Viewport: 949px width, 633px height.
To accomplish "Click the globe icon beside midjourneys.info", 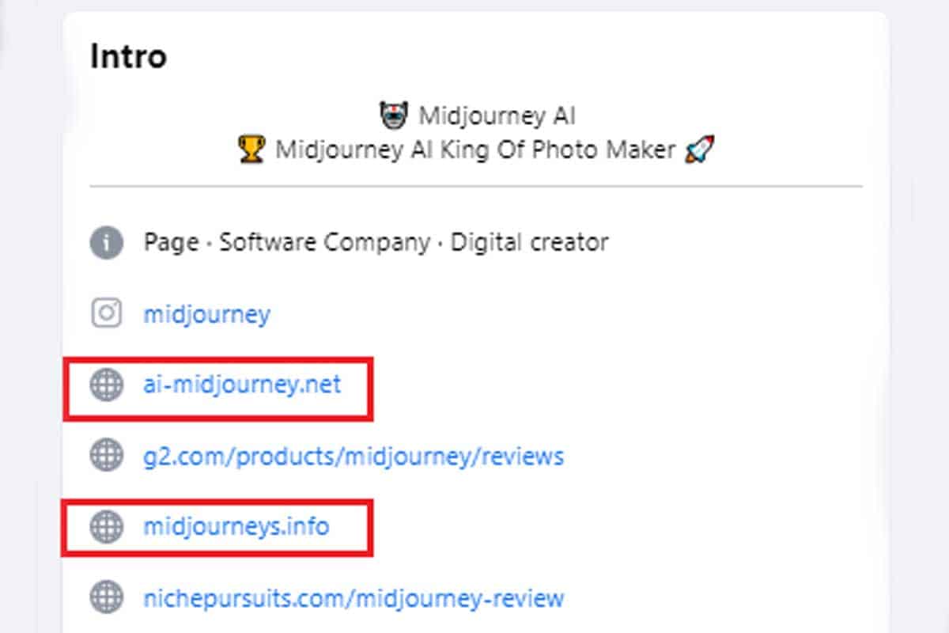I will point(106,527).
